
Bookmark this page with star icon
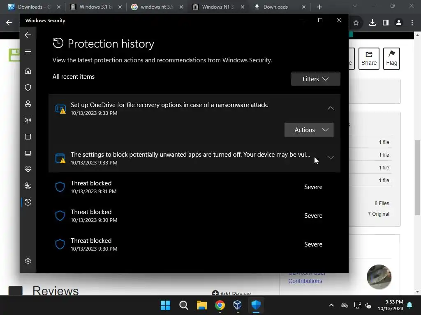[x=356, y=23]
